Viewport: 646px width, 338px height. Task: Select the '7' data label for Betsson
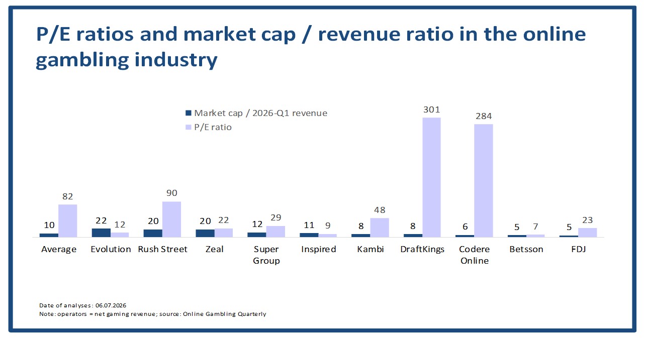click(535, 227)
